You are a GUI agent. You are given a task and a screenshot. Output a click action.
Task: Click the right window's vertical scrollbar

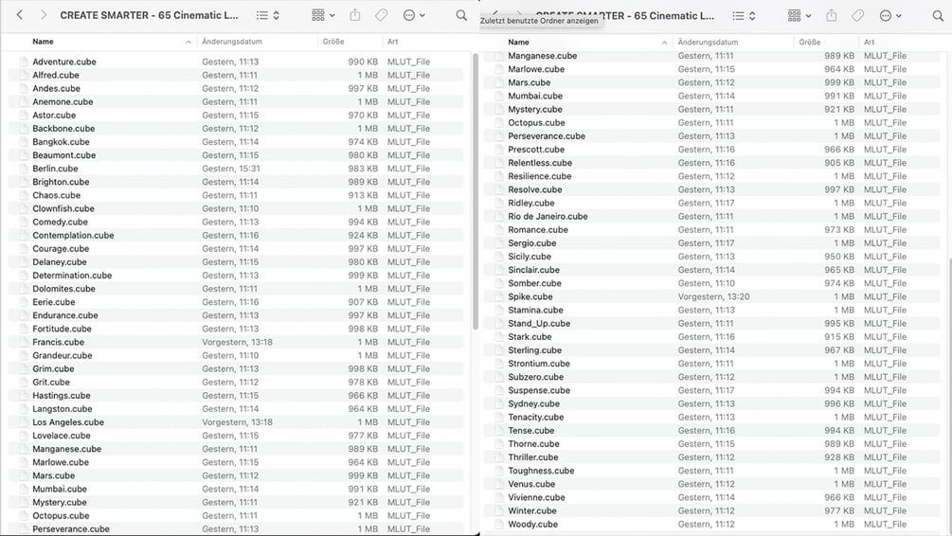pos(949,395)
